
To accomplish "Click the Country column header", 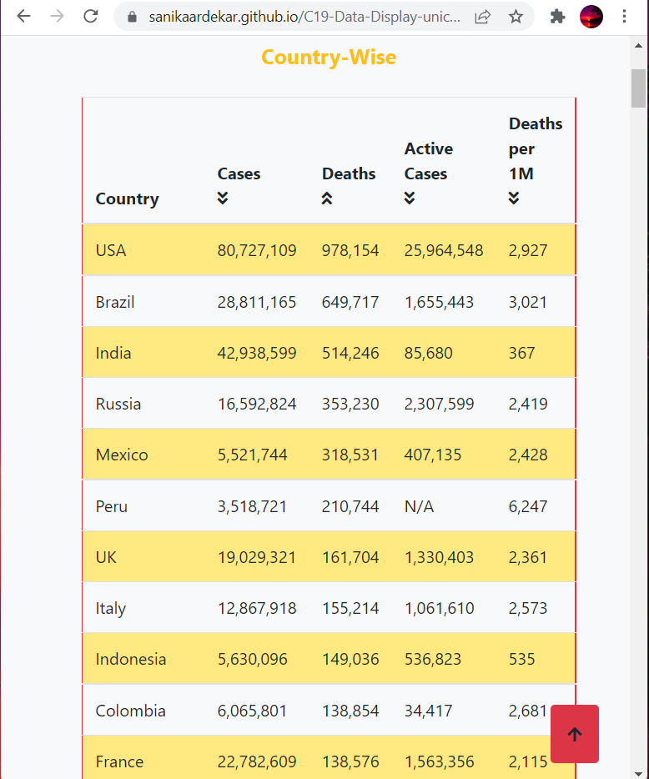I will 128,199.
